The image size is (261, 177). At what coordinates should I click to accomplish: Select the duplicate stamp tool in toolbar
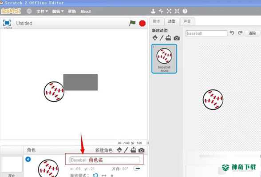click(x=153, y=11)
